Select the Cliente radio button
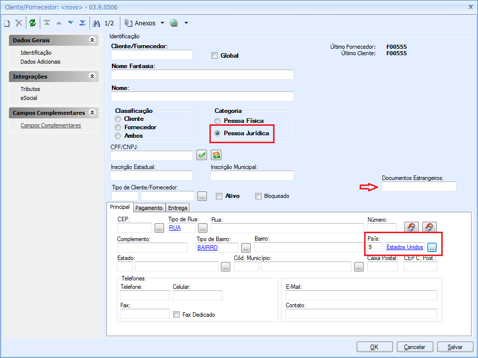Viewport: 478px width, 358px height. (118, 119)
